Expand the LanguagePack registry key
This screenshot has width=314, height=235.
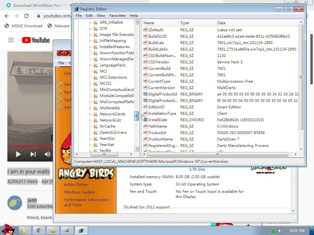[x=90, y=65]
